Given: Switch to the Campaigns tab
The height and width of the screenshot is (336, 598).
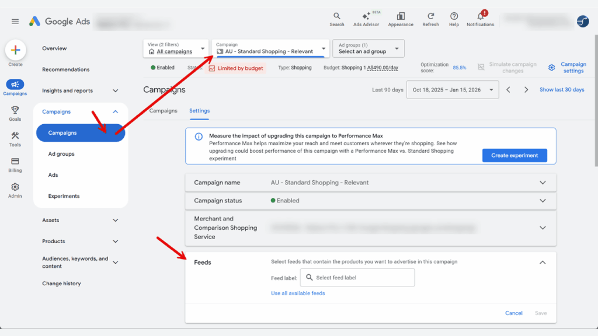Looking at the screenshot, I should (x=163, y=110).
